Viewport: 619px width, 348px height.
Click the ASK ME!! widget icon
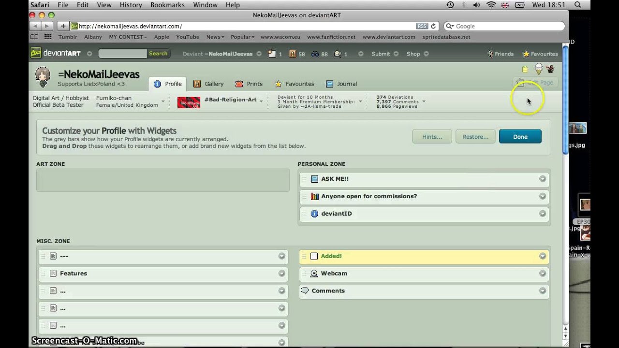[x=314, y=179]
